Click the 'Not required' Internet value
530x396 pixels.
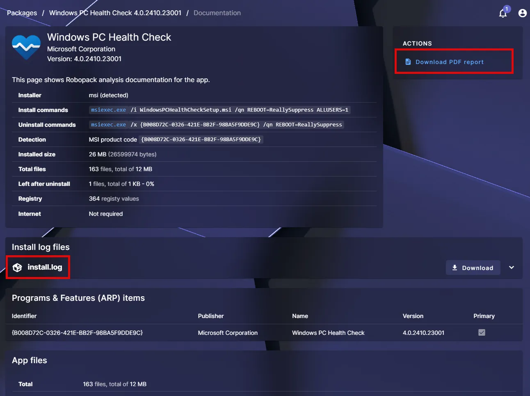click(106, 214)
